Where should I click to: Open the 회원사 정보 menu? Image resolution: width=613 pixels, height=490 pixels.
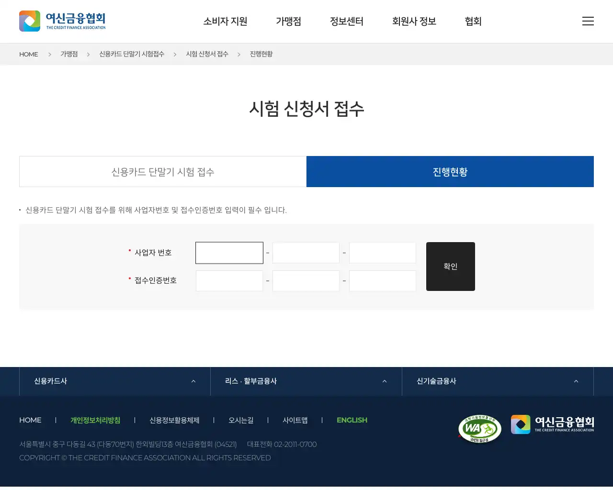click(414, 22)
